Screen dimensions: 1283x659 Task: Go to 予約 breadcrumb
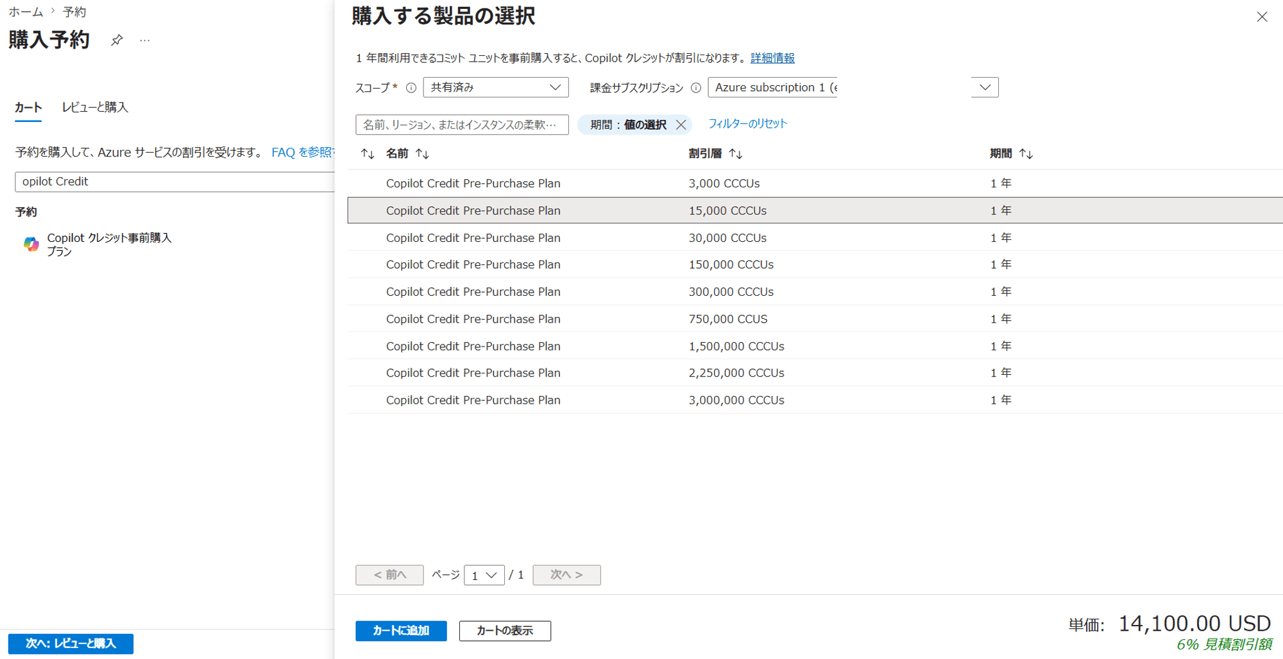click(74, 12)
